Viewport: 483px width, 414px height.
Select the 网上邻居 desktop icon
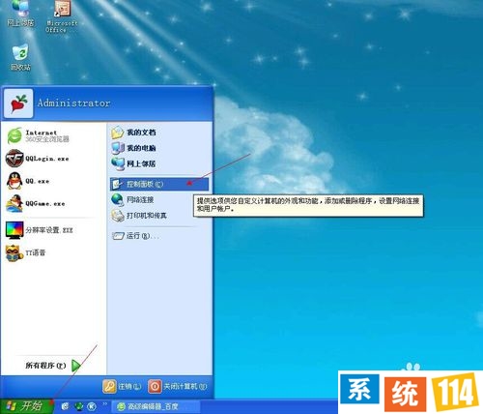tap(20, 14)
